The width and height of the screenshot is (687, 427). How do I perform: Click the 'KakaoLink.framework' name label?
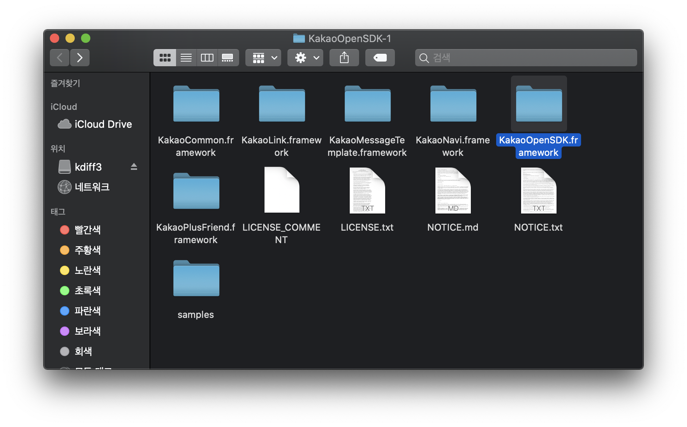(282, 146)
